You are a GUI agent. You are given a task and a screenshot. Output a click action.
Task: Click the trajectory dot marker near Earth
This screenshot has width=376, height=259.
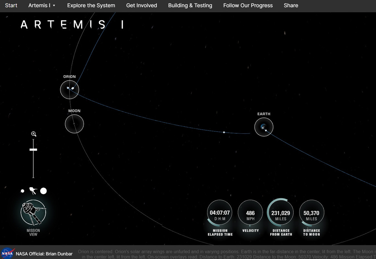(x=224, y=132)
